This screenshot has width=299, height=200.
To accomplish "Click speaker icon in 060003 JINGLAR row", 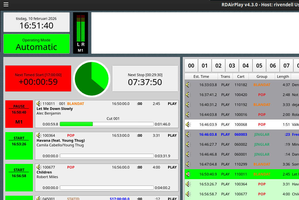I will pos(188,134).
